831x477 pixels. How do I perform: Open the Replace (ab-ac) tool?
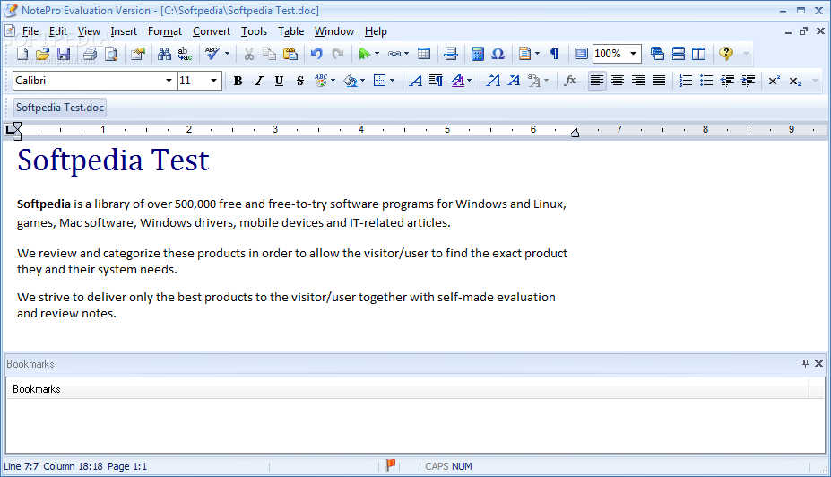[185, 54]
